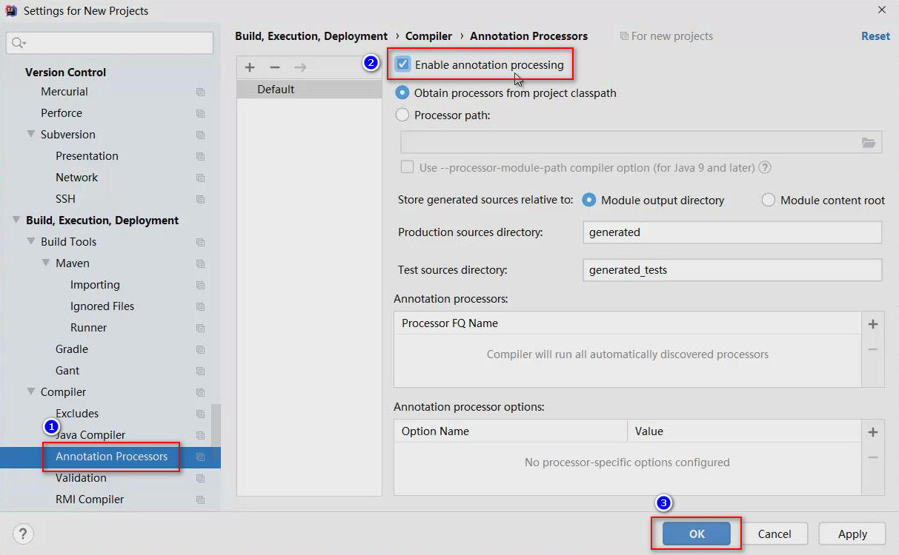Click the help question mark button
899x555 pixels.
click(23, 534)
